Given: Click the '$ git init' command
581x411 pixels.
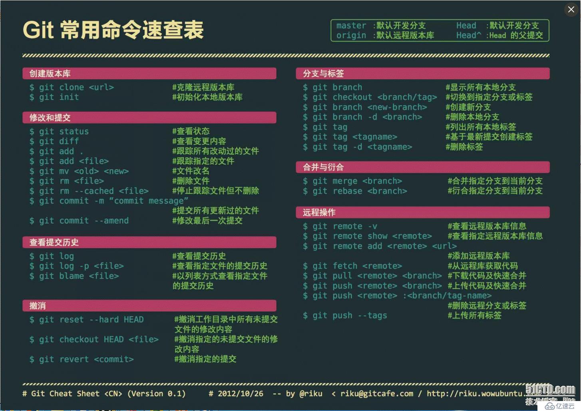Looking at the screenshot, I should (x=54, y=97).
